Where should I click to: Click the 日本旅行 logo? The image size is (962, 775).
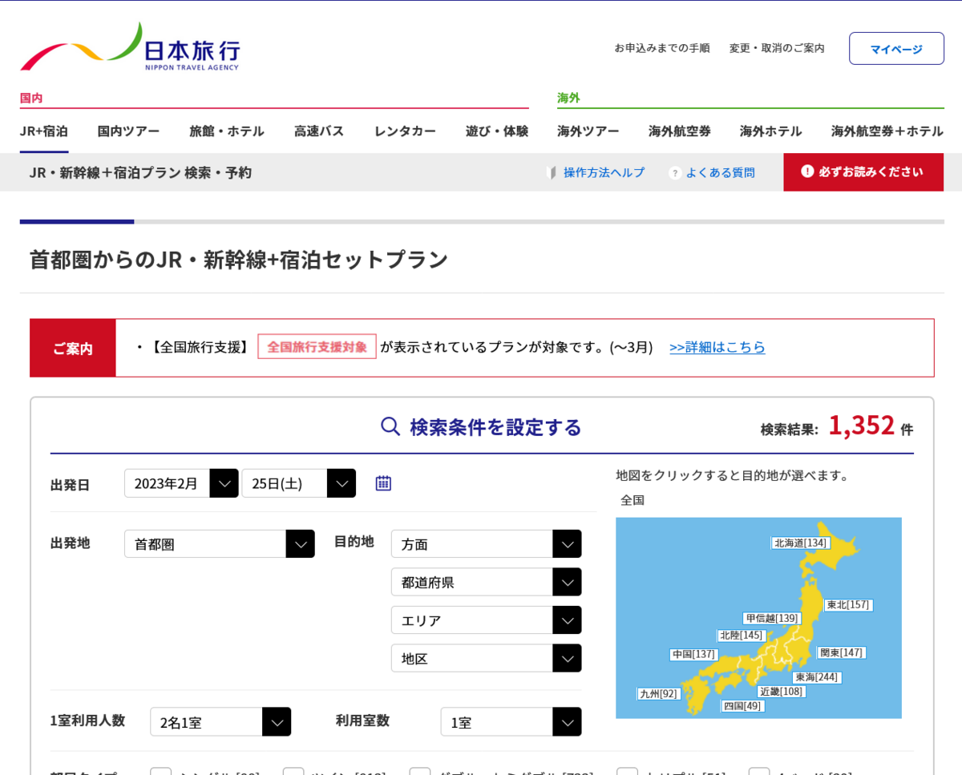130,46
